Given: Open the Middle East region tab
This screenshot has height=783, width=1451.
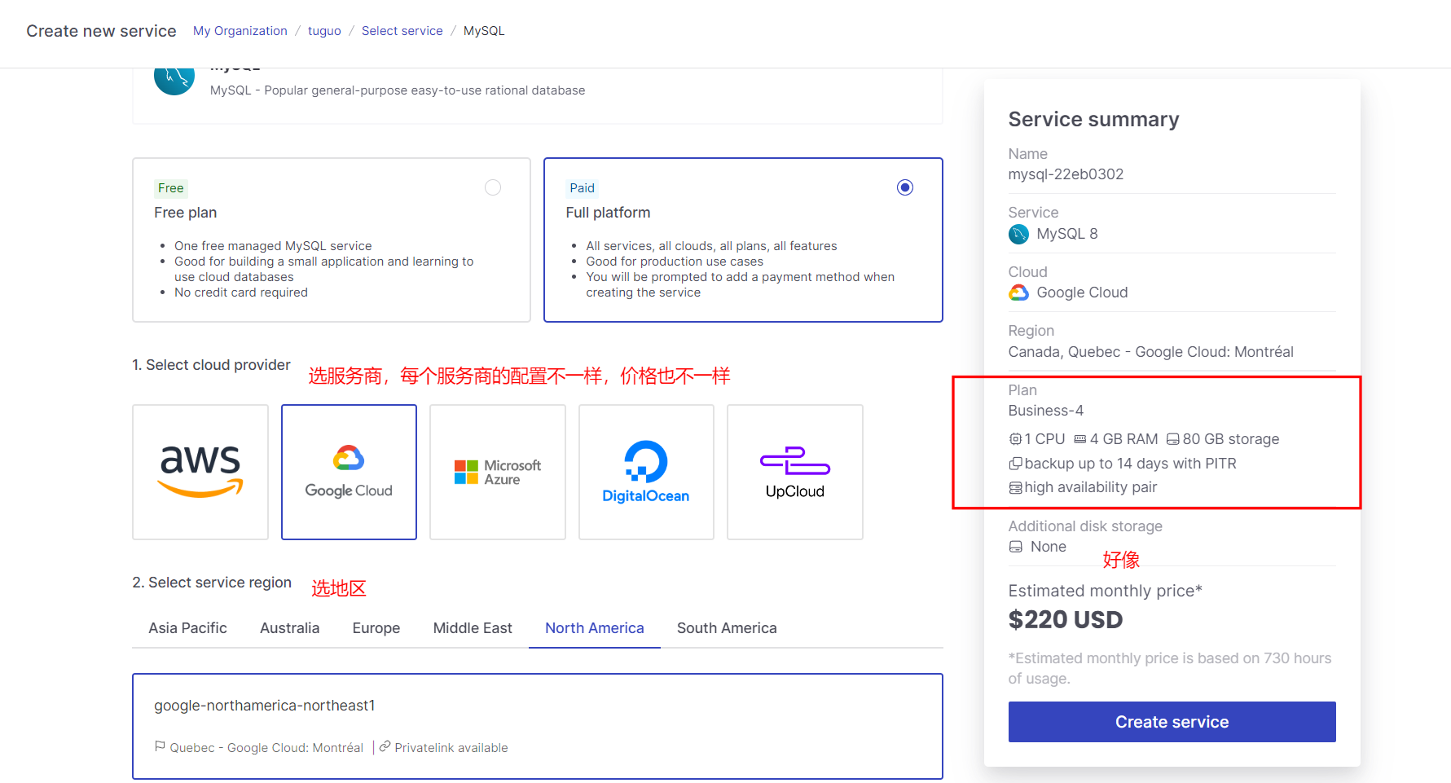Looking at the screenshot, I should point(473,628).
